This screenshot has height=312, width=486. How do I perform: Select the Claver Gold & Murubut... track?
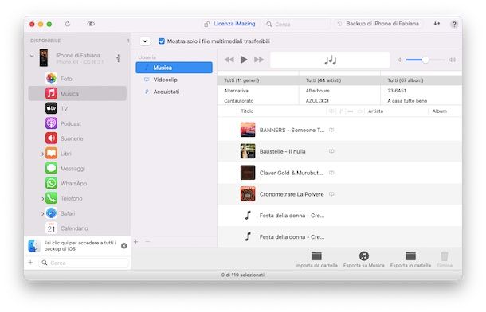(339, 173)
